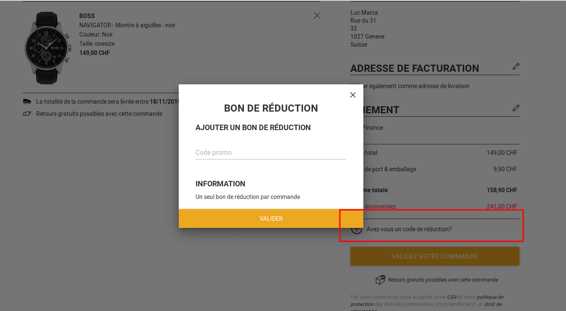The height and width of the screenshot is (311, 566).
Task: Click the delivery truck icon near shipping dates
Action: point(27,101)
